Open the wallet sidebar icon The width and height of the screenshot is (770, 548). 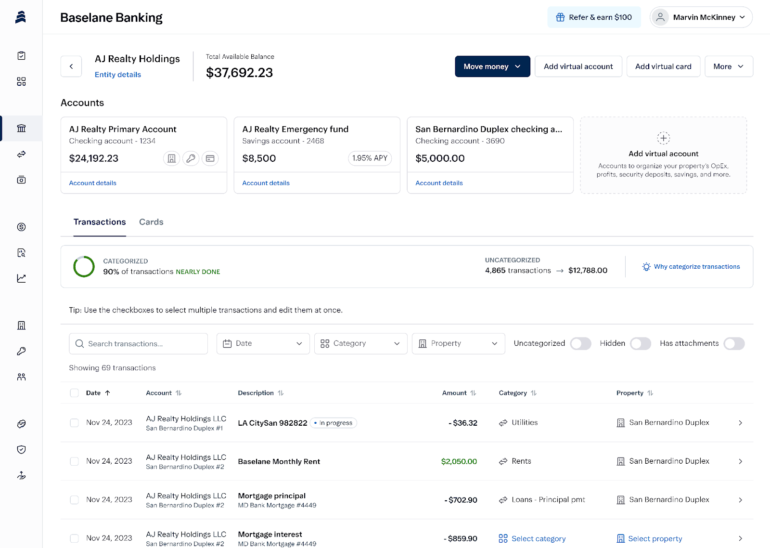21,180
